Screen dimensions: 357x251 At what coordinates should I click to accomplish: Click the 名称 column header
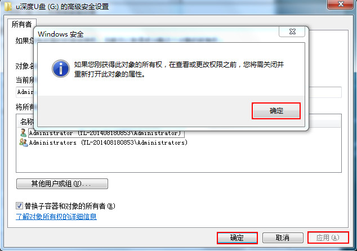tap(26, 122)
